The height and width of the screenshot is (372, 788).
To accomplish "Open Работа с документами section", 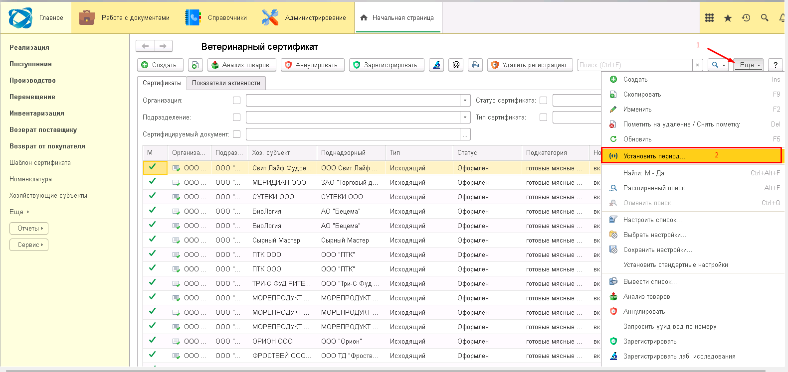I will 124,18.
